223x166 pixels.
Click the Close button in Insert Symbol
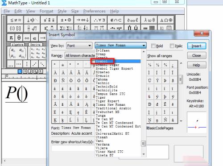(197, 55)
